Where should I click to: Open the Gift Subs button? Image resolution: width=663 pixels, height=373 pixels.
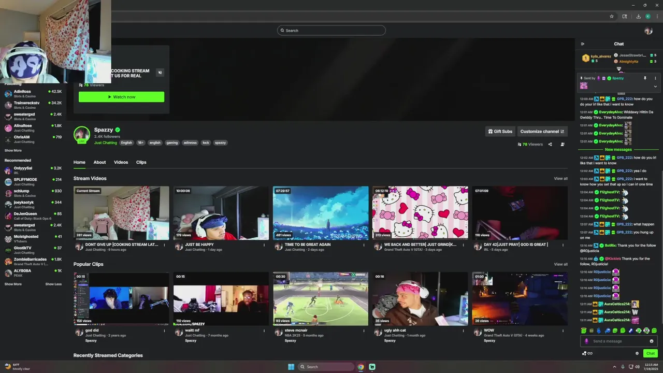pos(500,132)
